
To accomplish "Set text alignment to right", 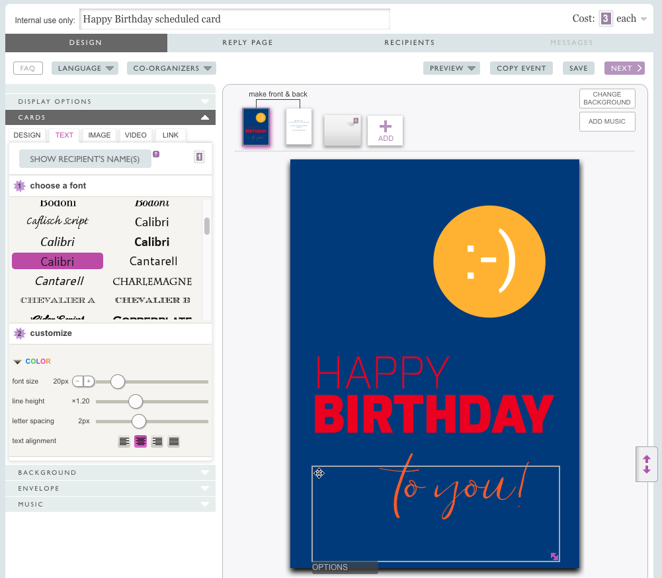I will (157, 442).
